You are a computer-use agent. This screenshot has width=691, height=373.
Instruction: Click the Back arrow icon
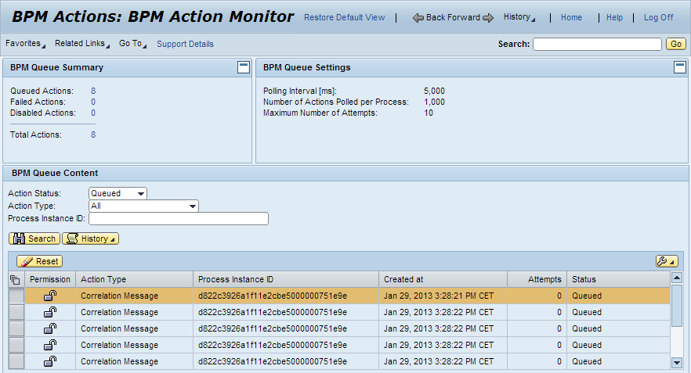(x=418, y=18)
